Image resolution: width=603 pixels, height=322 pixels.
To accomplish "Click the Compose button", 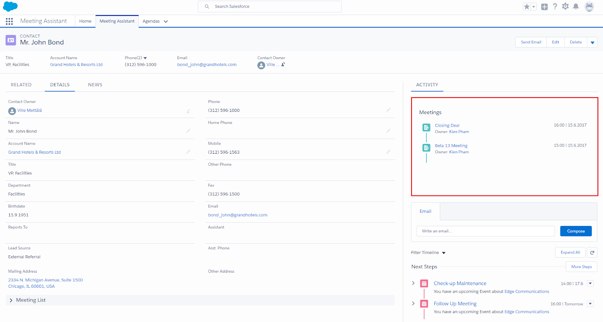I will 576,231.
